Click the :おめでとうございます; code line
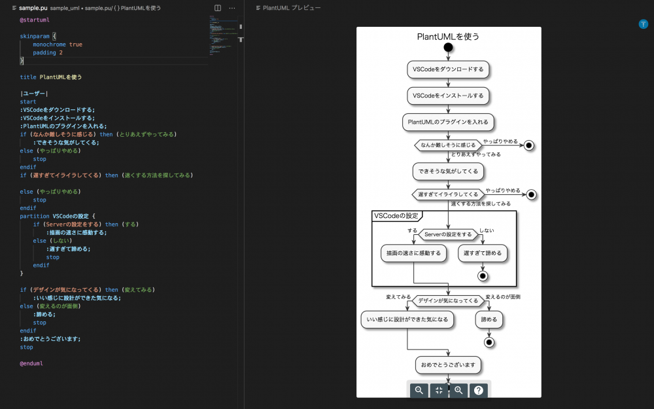The image size is (654, 409). coord(50,339)
